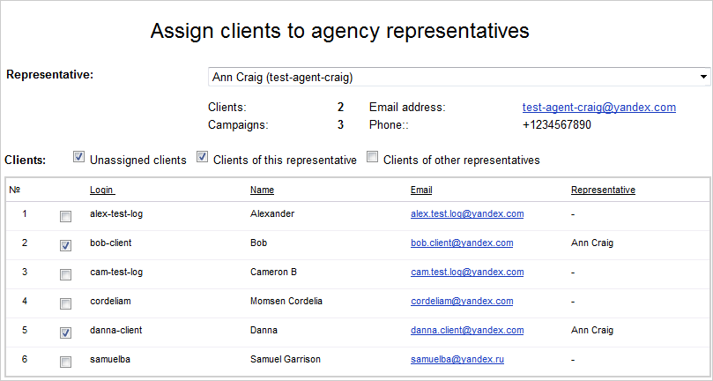Select the cam-test-log client checkbox

pyautogui.click(x=66, y=274)
